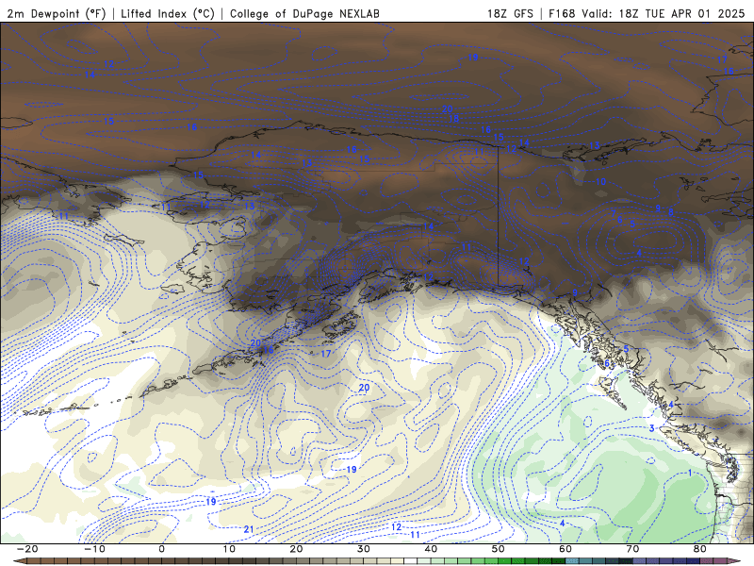Viewport: 754px width, 566px height.
Task: Select the 50 tick label on color scale
Action: [x=499, y=549]
